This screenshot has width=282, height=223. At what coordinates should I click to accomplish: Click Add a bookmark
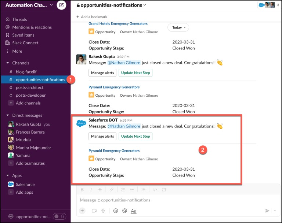[x=92, y=17]
